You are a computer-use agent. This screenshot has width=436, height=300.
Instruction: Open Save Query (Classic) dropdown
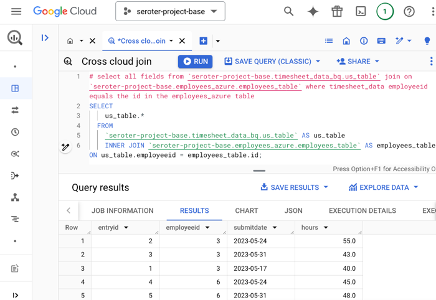coord(272,62)
